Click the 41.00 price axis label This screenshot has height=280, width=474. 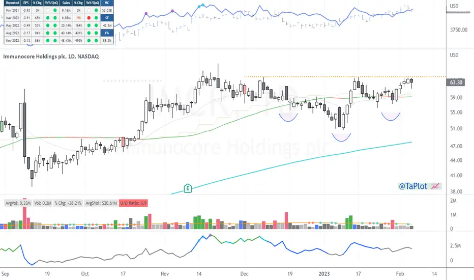tap(456, 175)
